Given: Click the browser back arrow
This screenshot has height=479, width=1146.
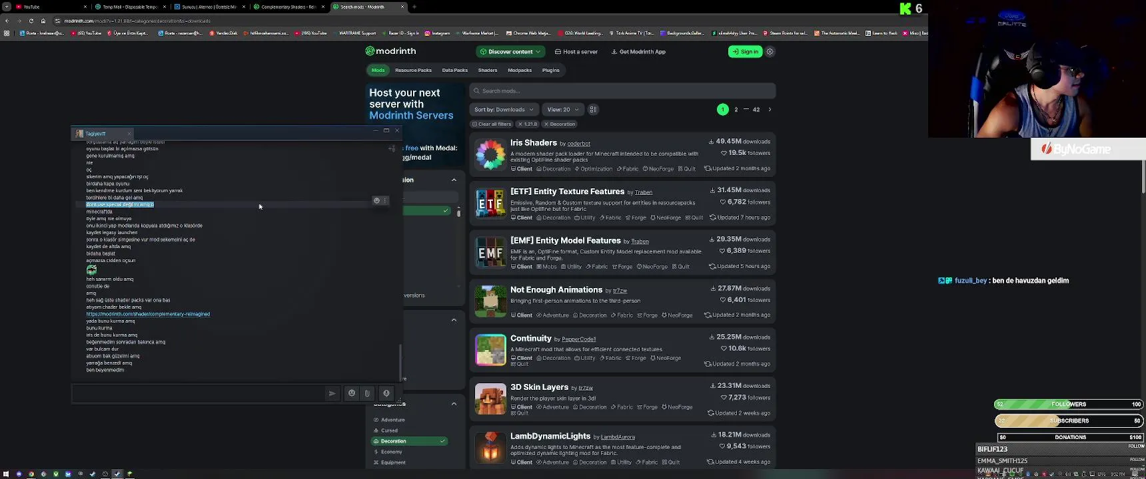Looking at the screenshot, I should (8, 21).
